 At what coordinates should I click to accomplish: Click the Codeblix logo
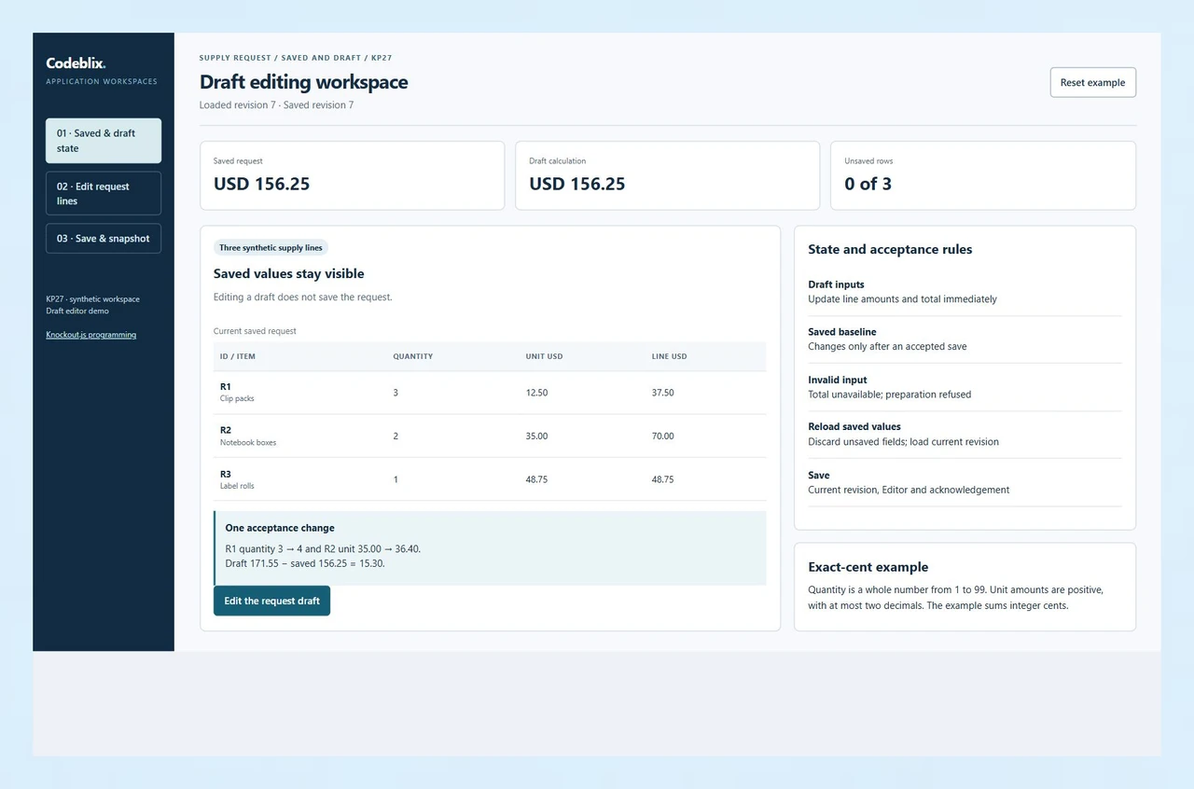(76, 63)
